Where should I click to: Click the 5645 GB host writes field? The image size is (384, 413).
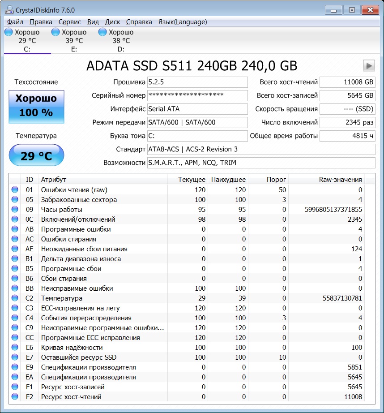[x=347, y=95]
